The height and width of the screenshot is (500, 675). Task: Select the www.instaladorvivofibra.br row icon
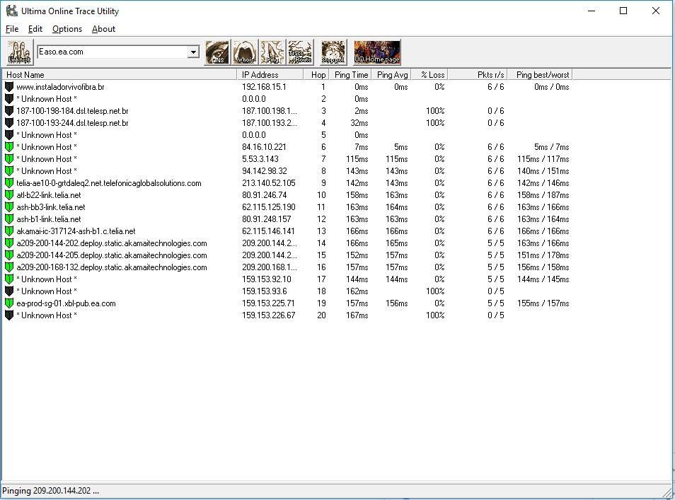[9, 87]
